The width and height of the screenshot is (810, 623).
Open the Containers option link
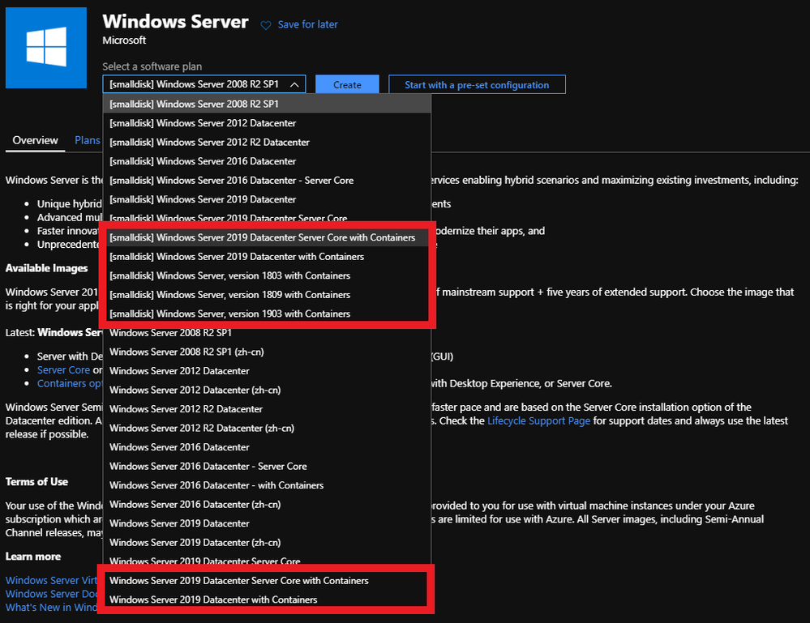tap(70, 383)
